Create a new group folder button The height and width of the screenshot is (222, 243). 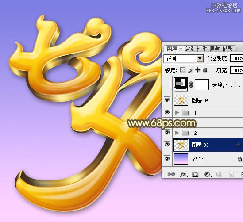(x=219, y=174)
